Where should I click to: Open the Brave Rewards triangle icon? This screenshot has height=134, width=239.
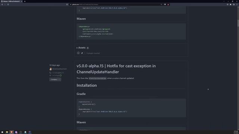(168, 4)
